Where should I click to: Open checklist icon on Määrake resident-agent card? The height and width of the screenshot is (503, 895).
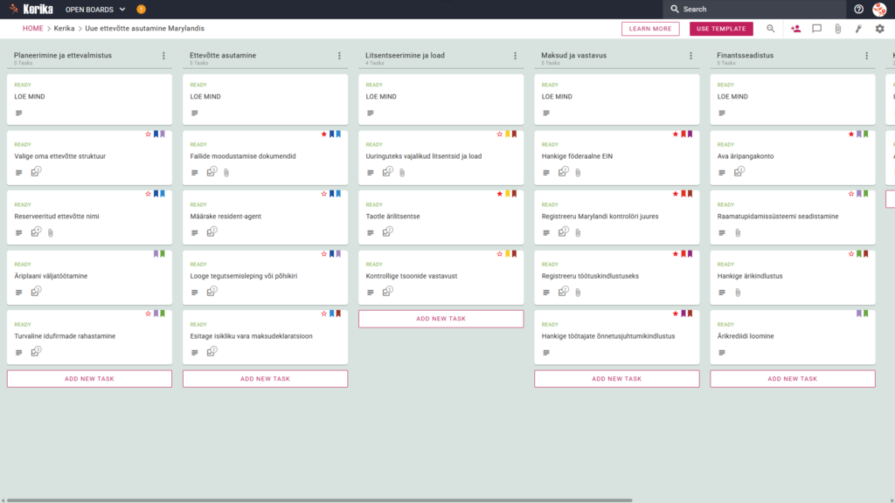click(x=212, y=231)
